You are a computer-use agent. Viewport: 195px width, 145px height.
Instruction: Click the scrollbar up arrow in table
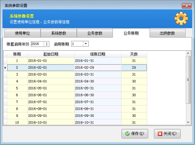188,53
